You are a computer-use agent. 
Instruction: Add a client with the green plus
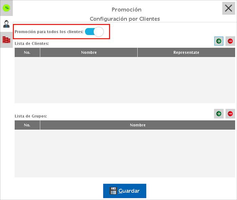click(x=219, y=41)
